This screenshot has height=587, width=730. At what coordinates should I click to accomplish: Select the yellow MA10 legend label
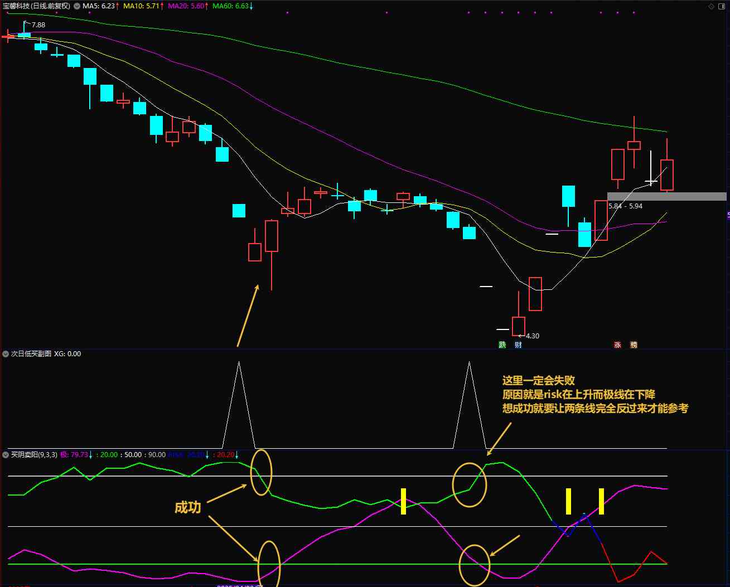click(143, 6)
